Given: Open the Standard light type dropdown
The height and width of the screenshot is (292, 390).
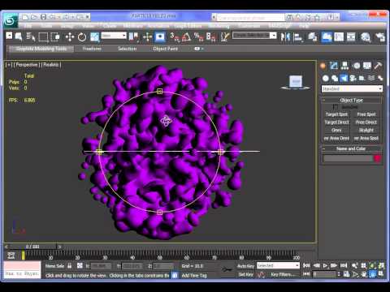Looking at the screenshot, I should (352, 88).
